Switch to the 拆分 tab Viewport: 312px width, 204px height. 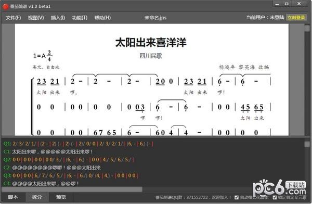tap(37, 197)
